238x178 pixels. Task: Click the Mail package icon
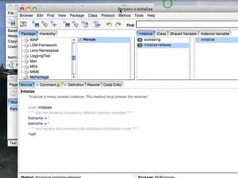click(26, 61)
